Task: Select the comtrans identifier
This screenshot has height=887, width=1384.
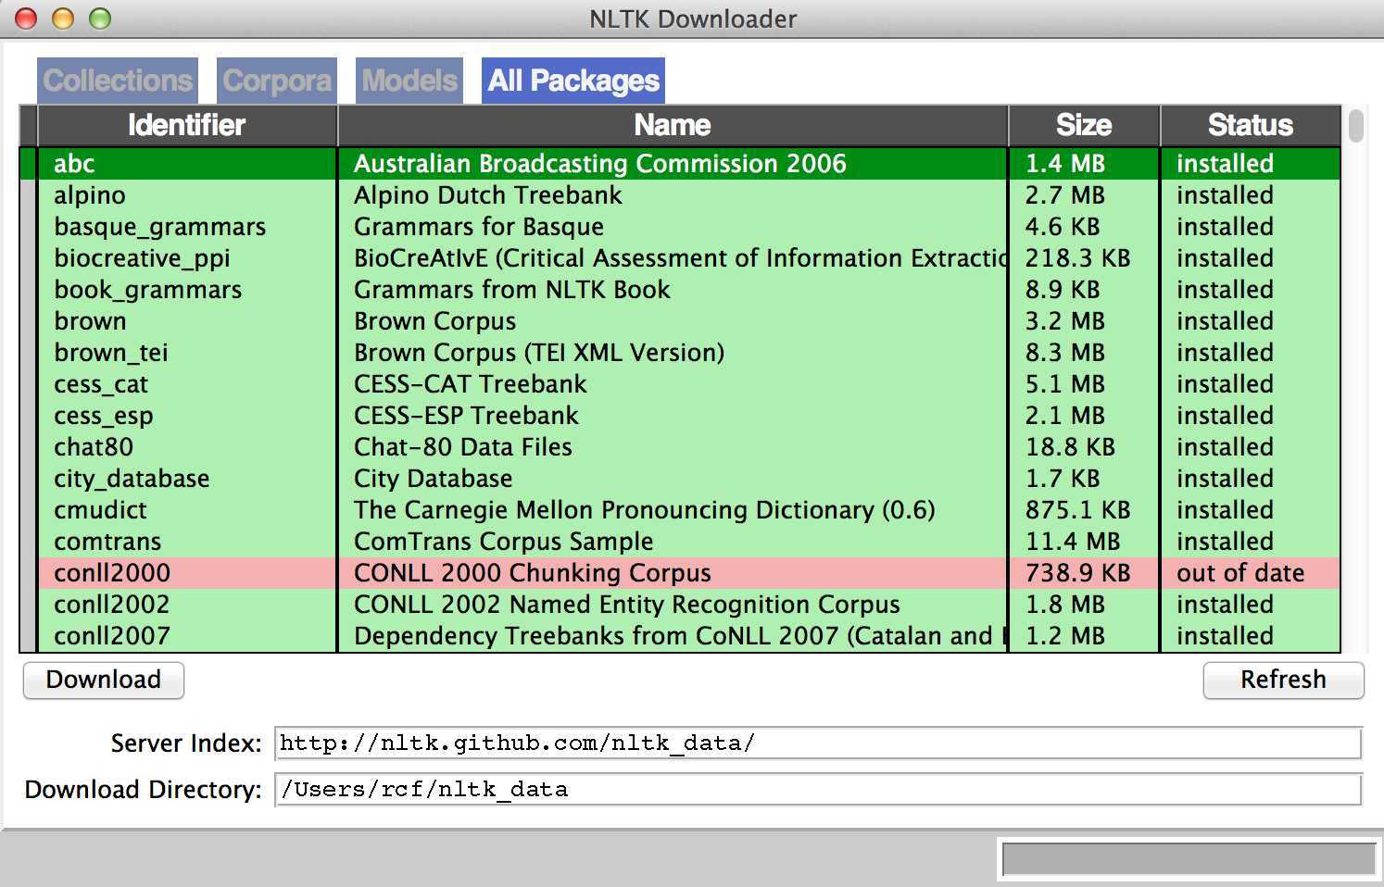Action: tap(107, 542)
